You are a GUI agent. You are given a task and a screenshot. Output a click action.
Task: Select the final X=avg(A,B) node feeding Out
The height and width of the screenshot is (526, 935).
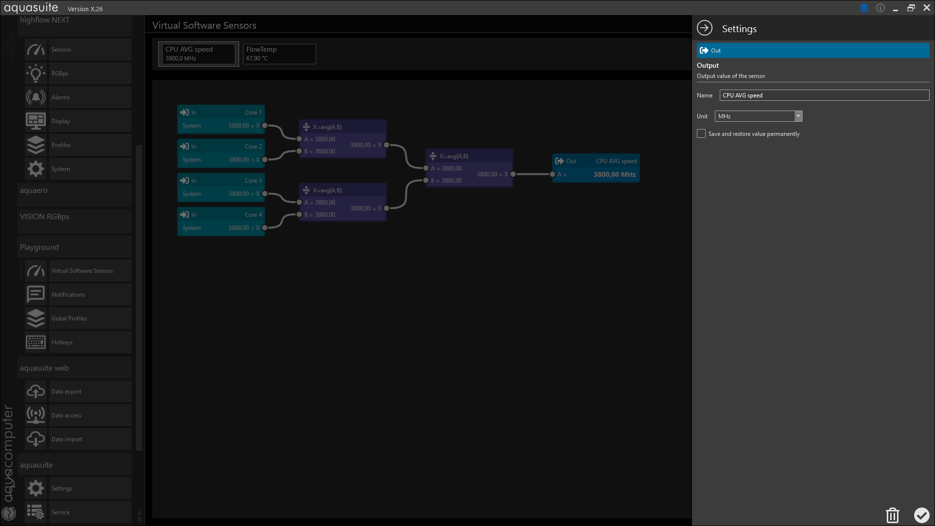(469, 168)
